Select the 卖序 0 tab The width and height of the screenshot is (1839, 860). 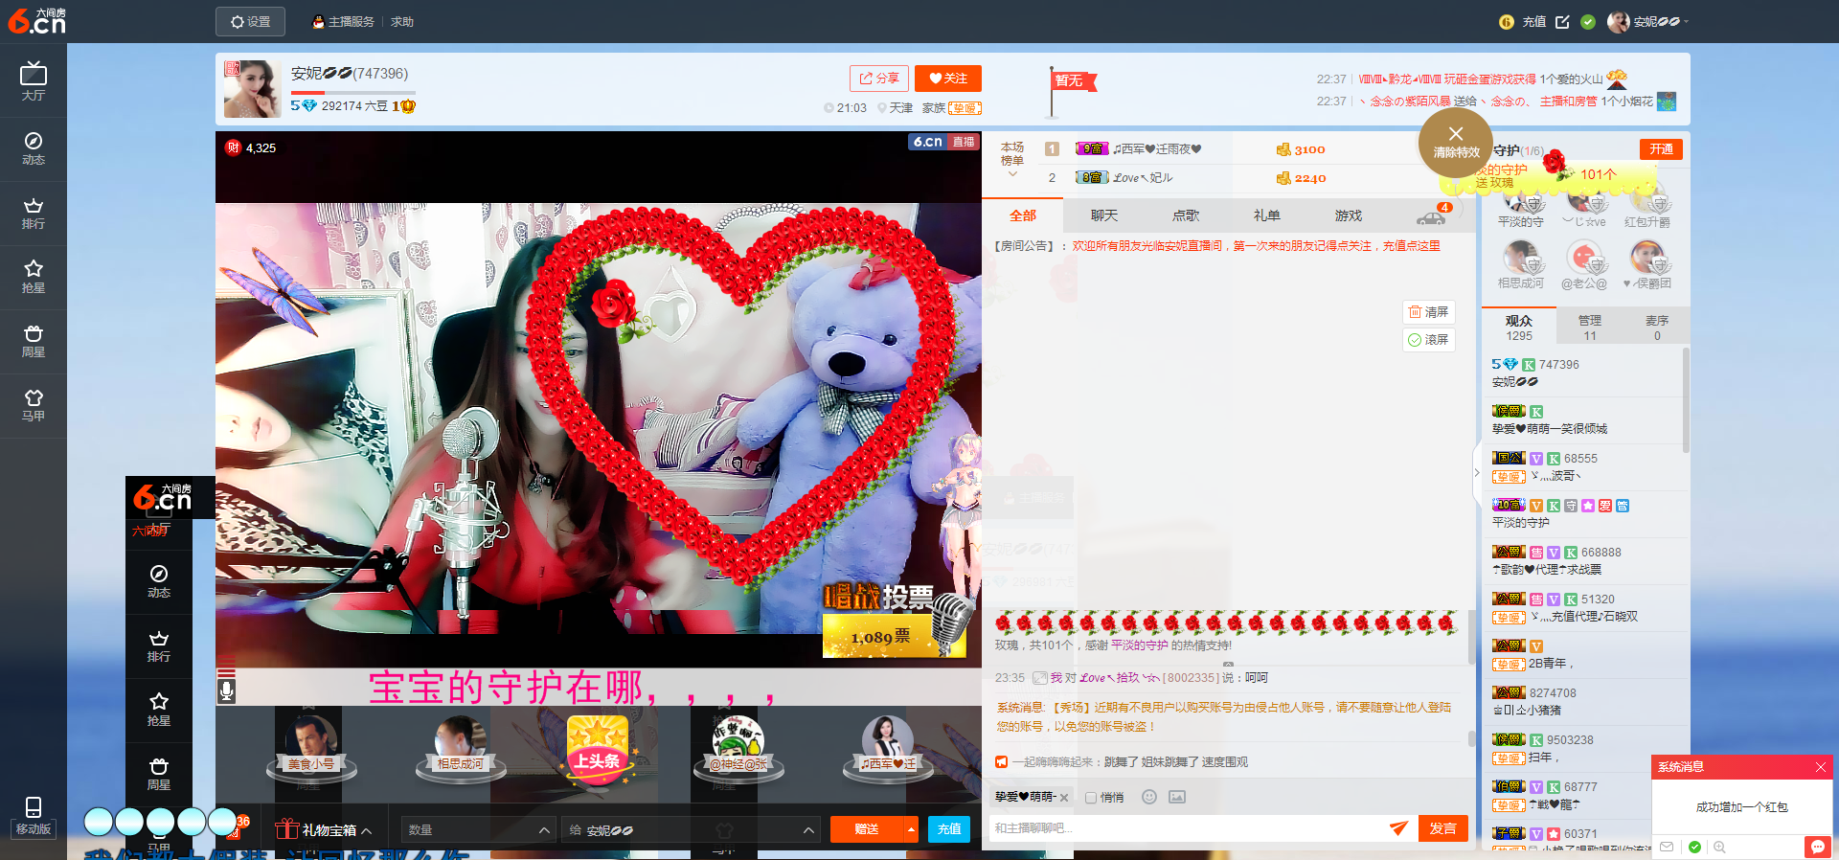[1657, 328]
